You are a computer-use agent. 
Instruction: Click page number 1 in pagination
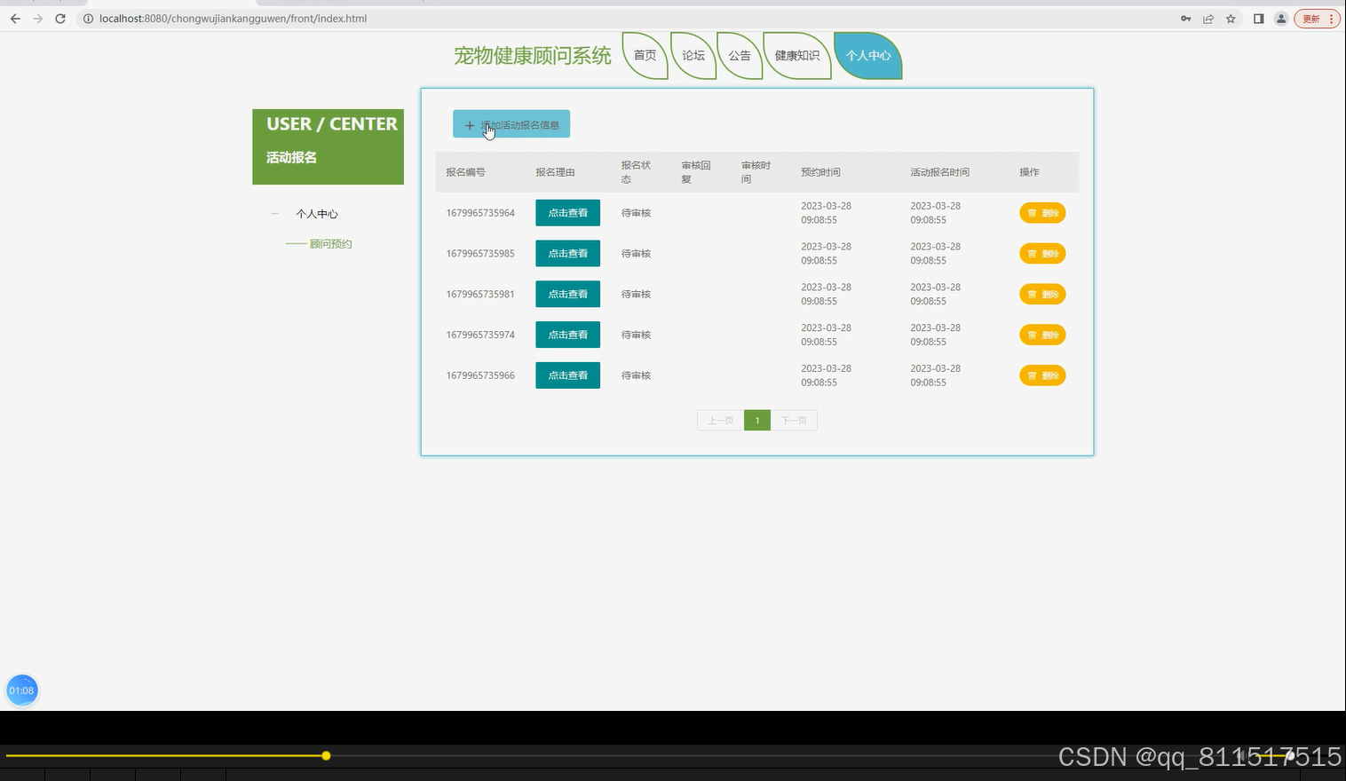click(757, 421)
